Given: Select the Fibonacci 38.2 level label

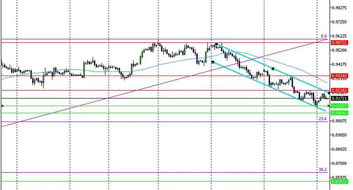Looking at the screenshot, I should tap(323, 170).
